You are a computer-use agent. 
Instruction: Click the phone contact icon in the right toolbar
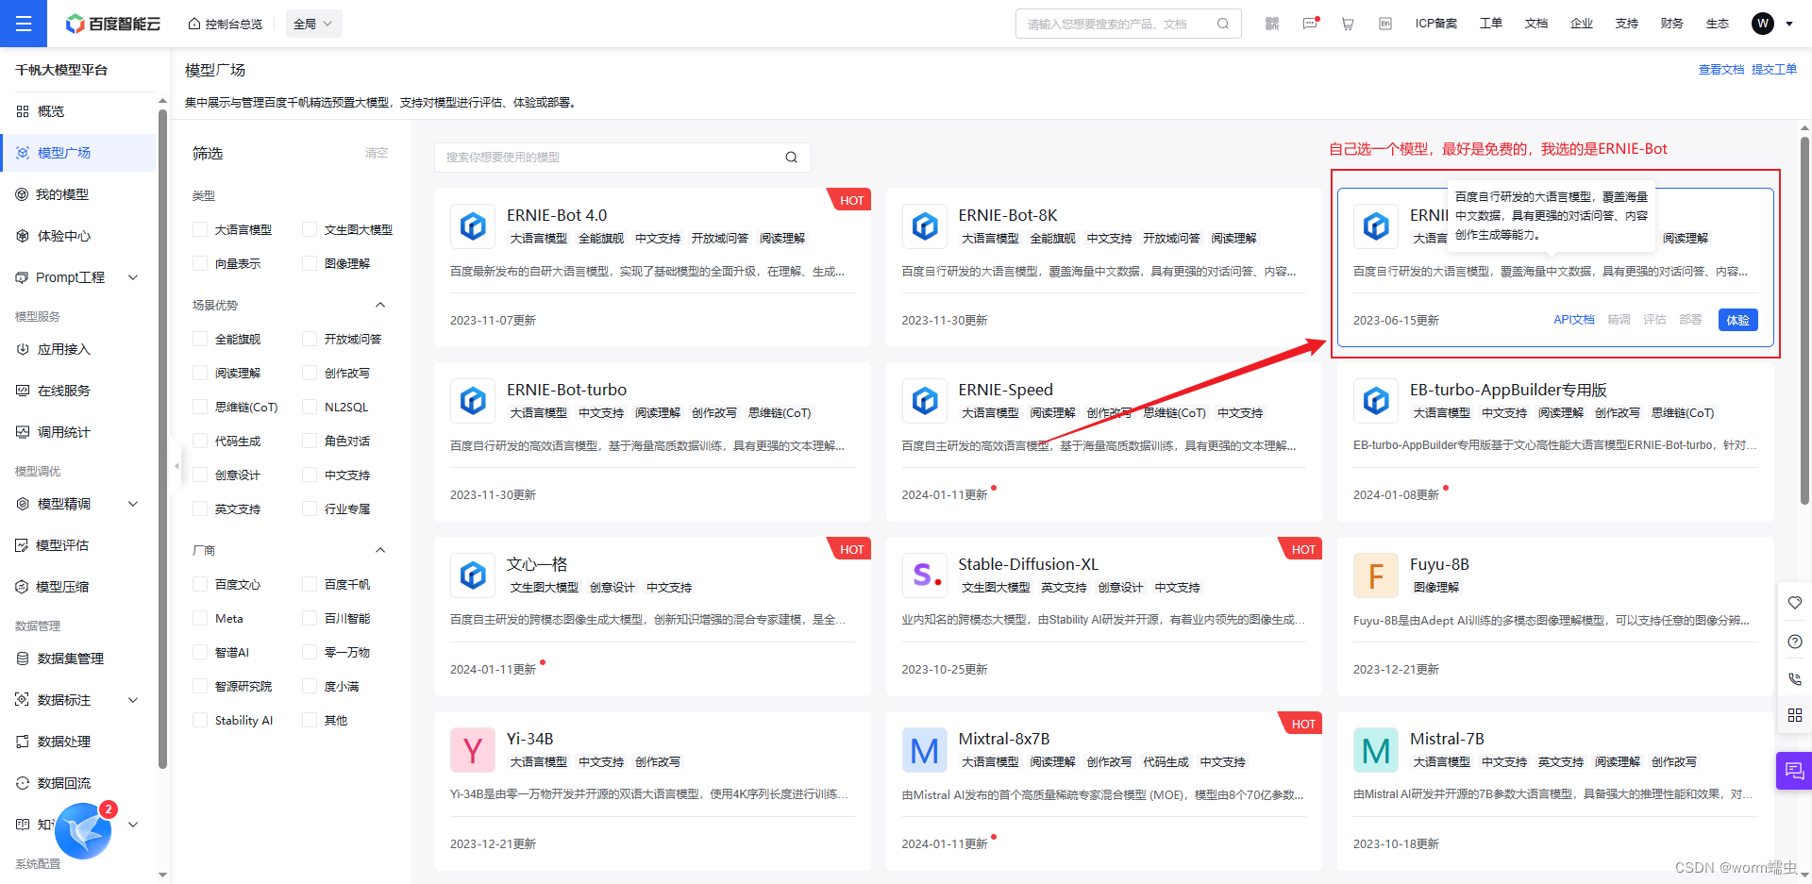[1795, 678]
